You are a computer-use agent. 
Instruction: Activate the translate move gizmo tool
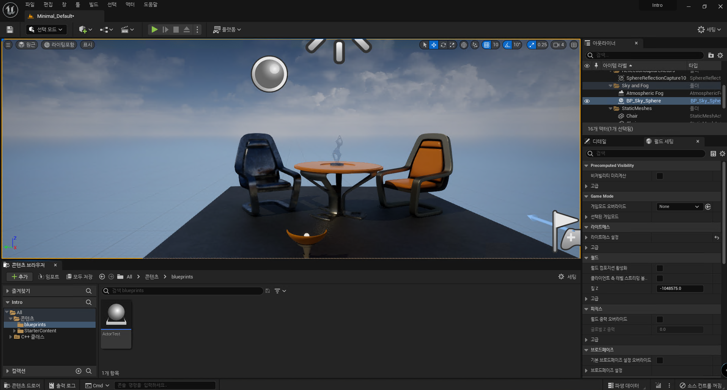434,45
